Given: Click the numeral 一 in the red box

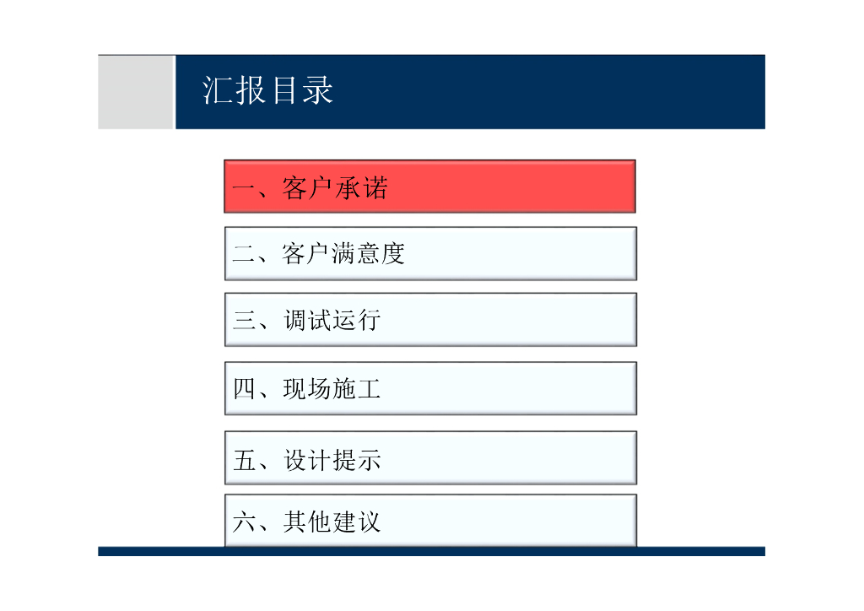Looking at the screenshot, I should [x=244, y=188].
